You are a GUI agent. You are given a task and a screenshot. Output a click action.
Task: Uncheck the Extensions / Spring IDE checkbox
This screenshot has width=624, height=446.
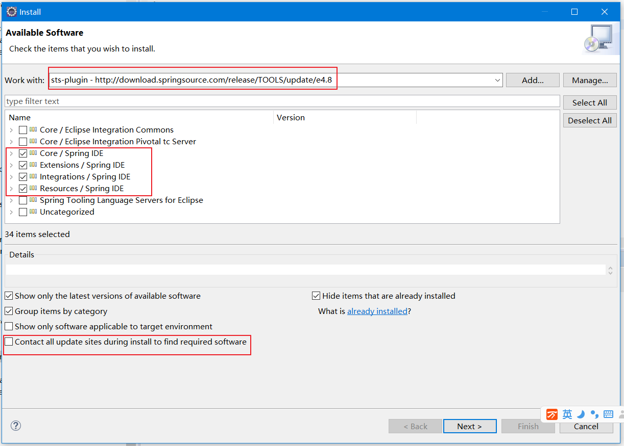[23, 165]
